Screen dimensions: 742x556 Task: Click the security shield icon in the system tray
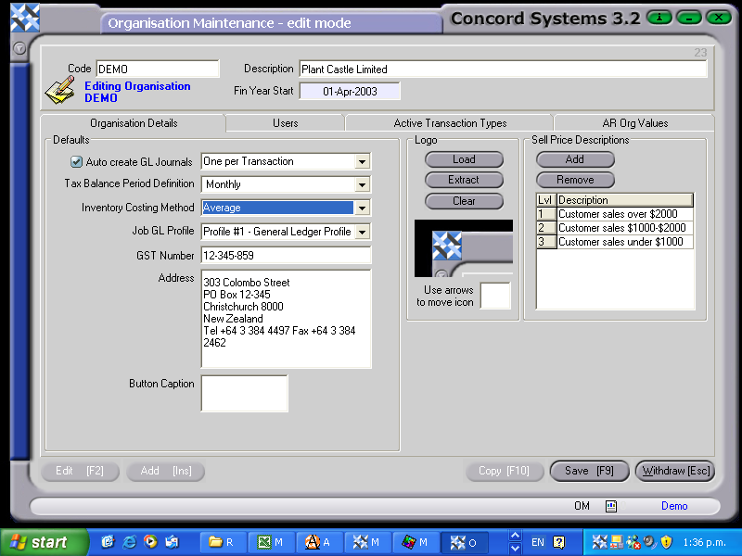tap(666, 542)
